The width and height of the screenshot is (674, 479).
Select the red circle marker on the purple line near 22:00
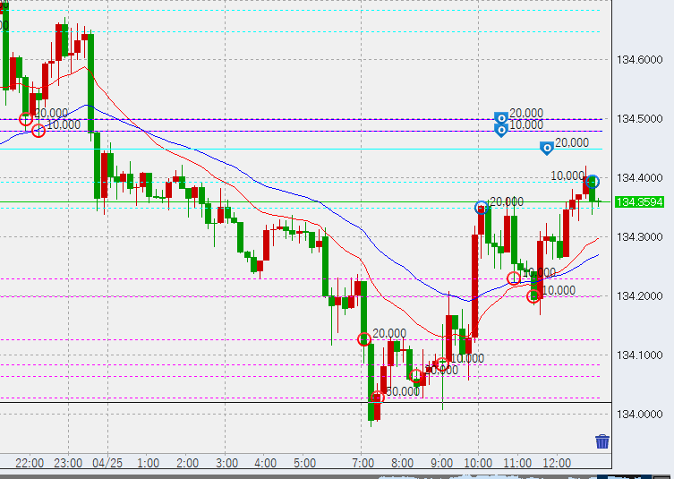tap(38, 132)
